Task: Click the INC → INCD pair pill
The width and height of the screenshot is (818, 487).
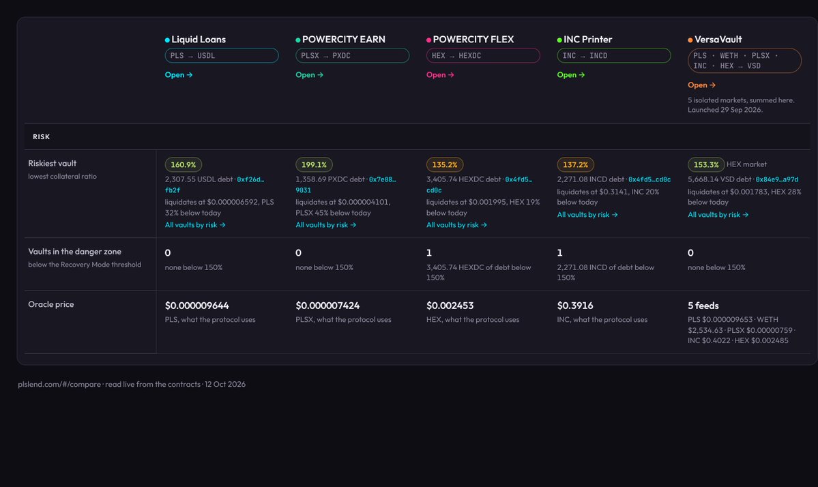Action: pos(614,55)
